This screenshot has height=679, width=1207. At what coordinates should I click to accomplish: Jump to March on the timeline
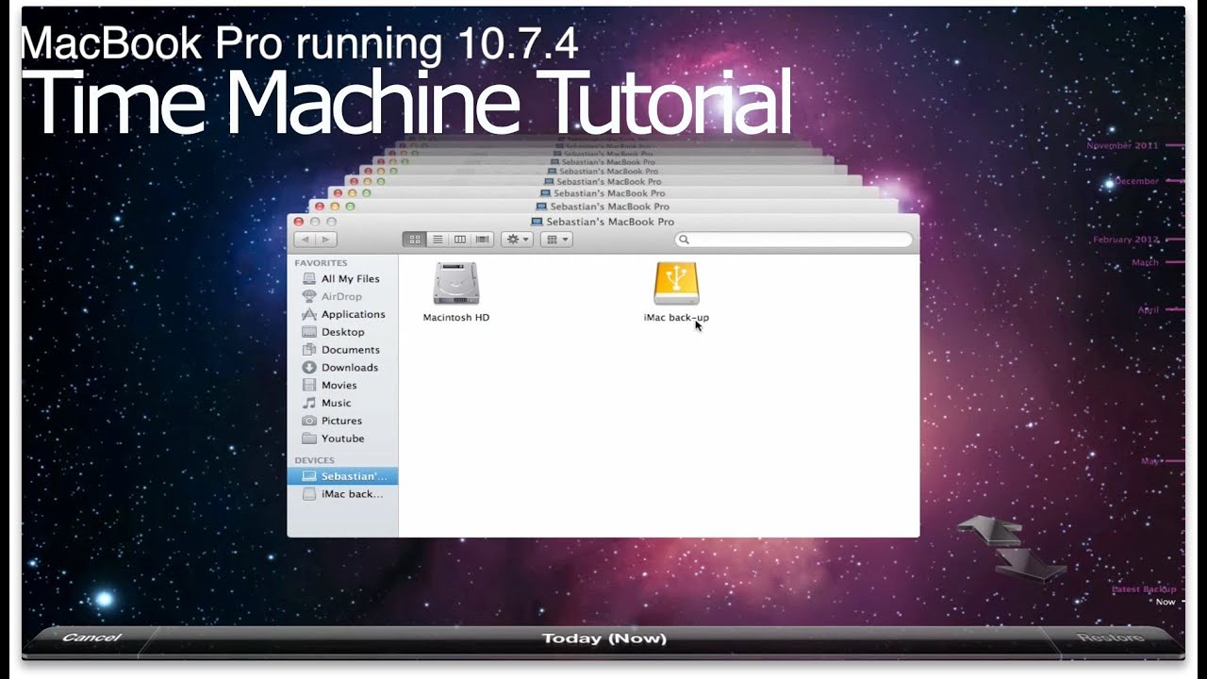coord(1145,263)
